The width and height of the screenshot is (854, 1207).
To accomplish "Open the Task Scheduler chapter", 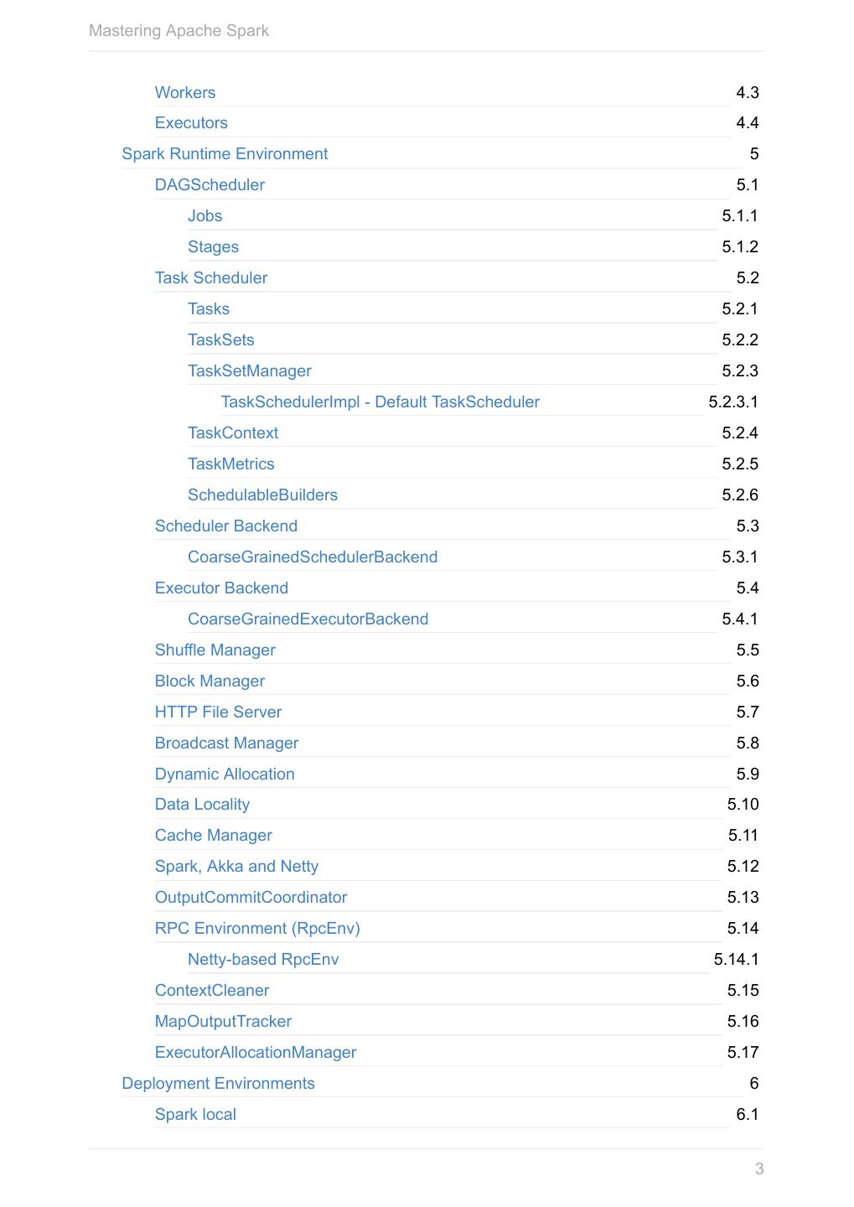I will (x=211, y=278).
